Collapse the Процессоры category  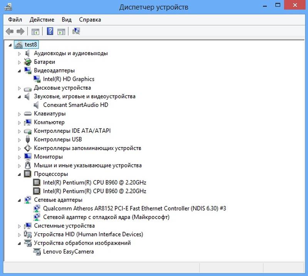tap(18, 174)
